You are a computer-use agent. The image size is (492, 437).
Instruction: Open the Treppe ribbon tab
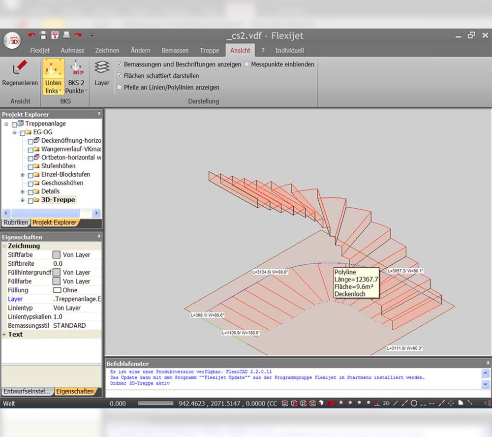(209, 50)
